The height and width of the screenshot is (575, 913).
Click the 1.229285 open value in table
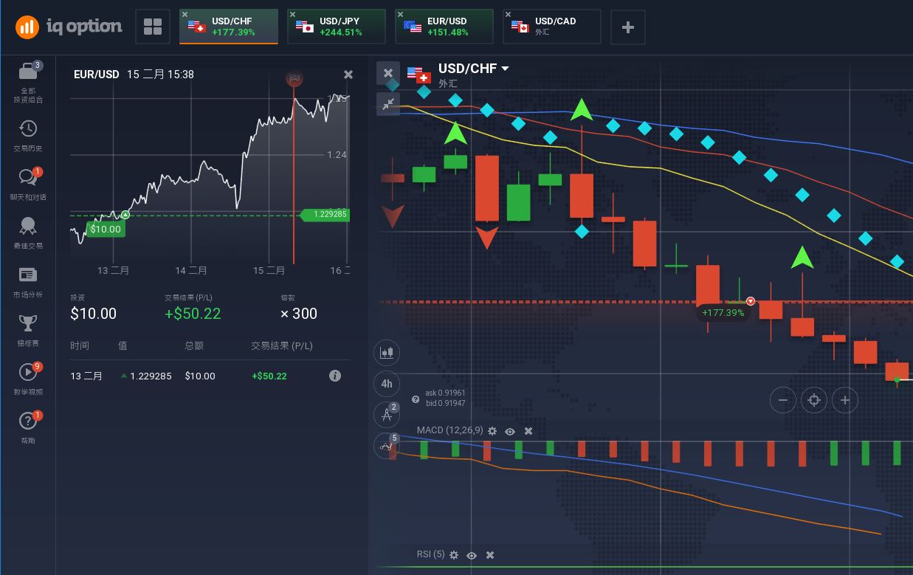pos(151,376)
